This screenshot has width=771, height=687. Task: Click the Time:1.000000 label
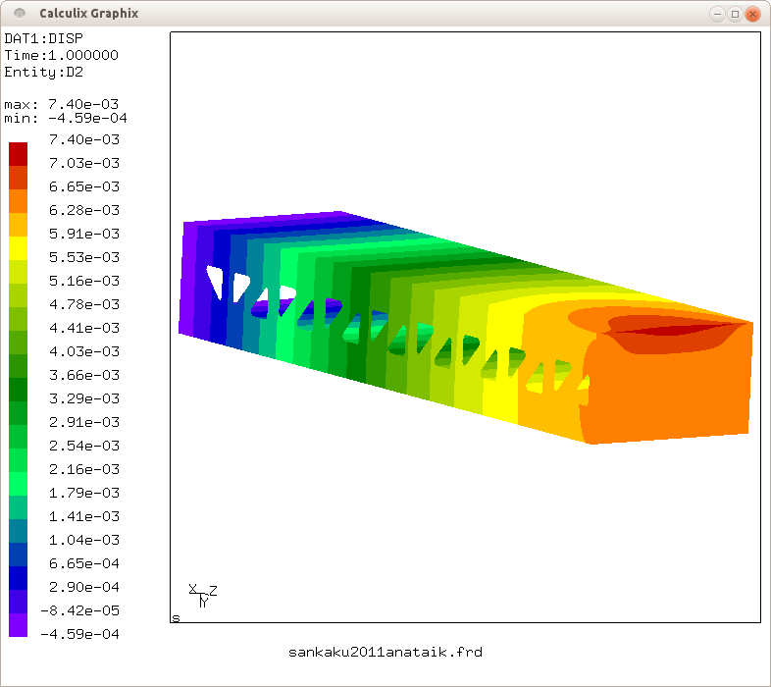tap(62, 55)
